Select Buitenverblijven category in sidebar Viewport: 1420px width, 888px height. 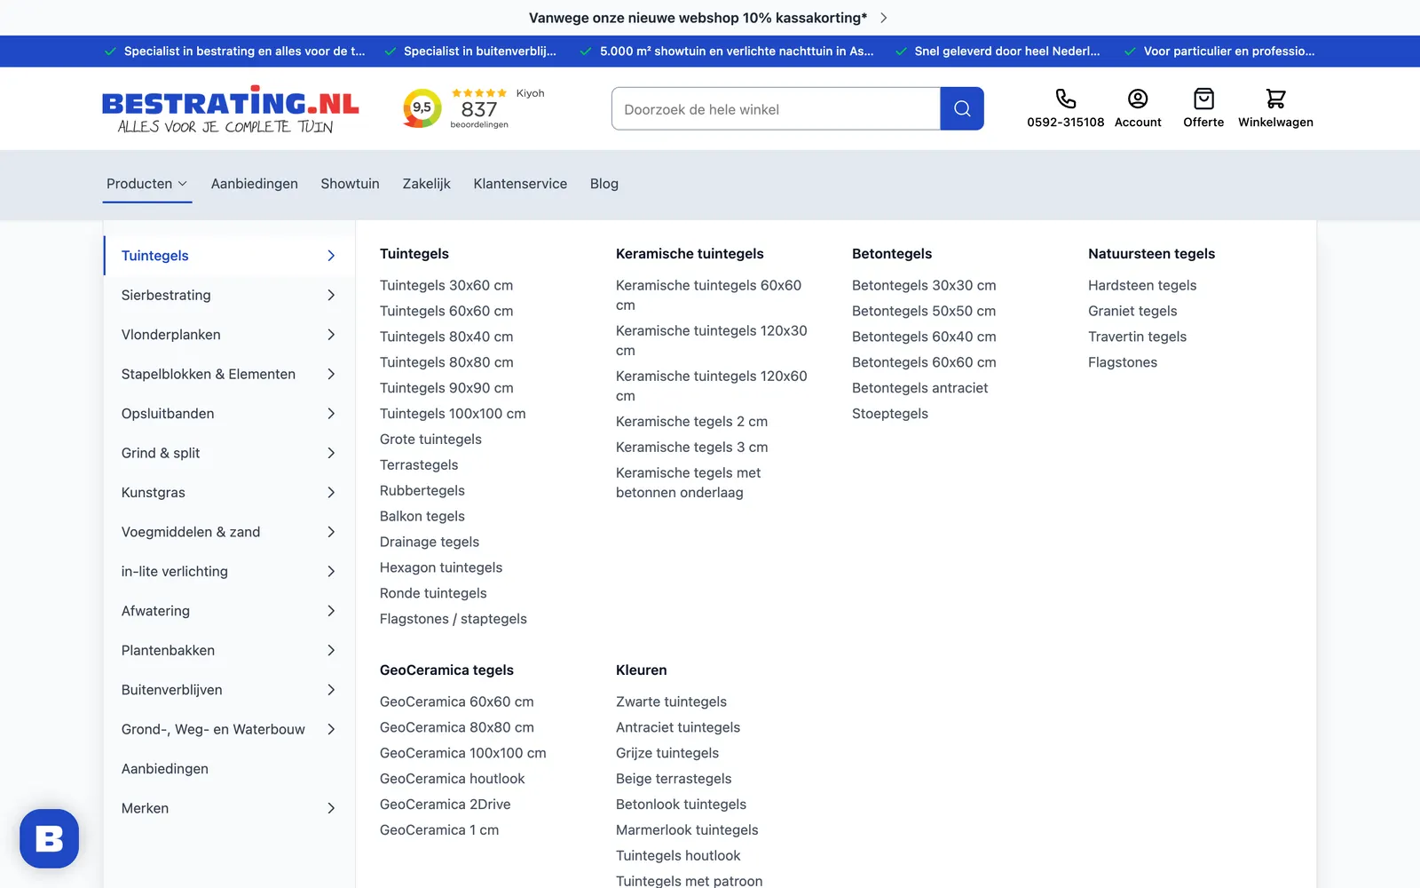[x=229, y=690]
